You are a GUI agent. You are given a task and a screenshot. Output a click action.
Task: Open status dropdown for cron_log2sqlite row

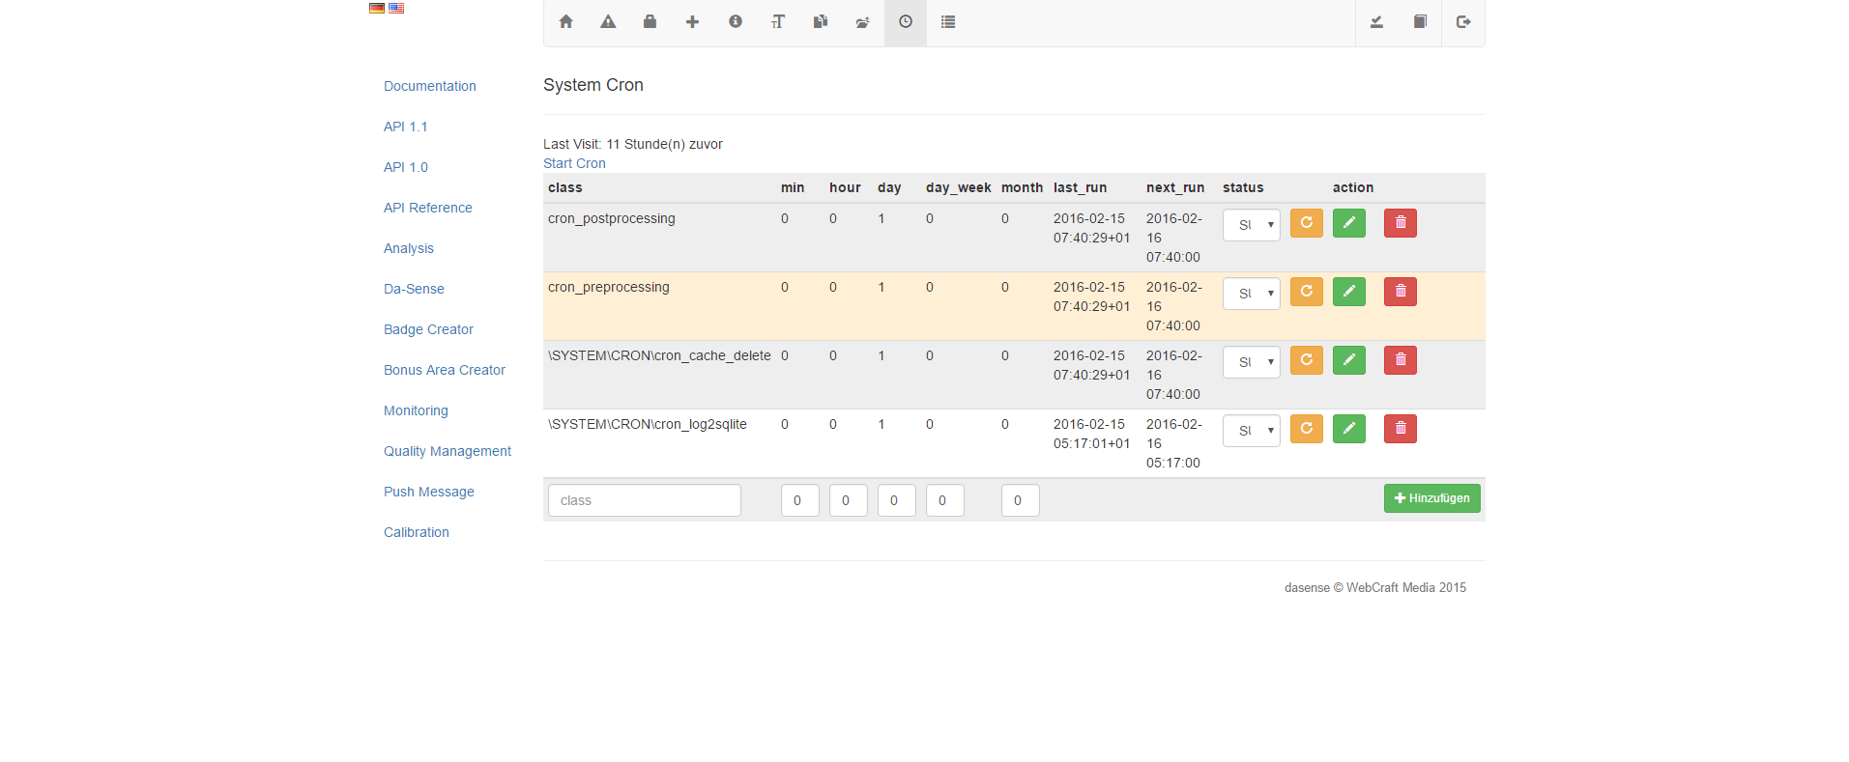tap(1251, 431)
